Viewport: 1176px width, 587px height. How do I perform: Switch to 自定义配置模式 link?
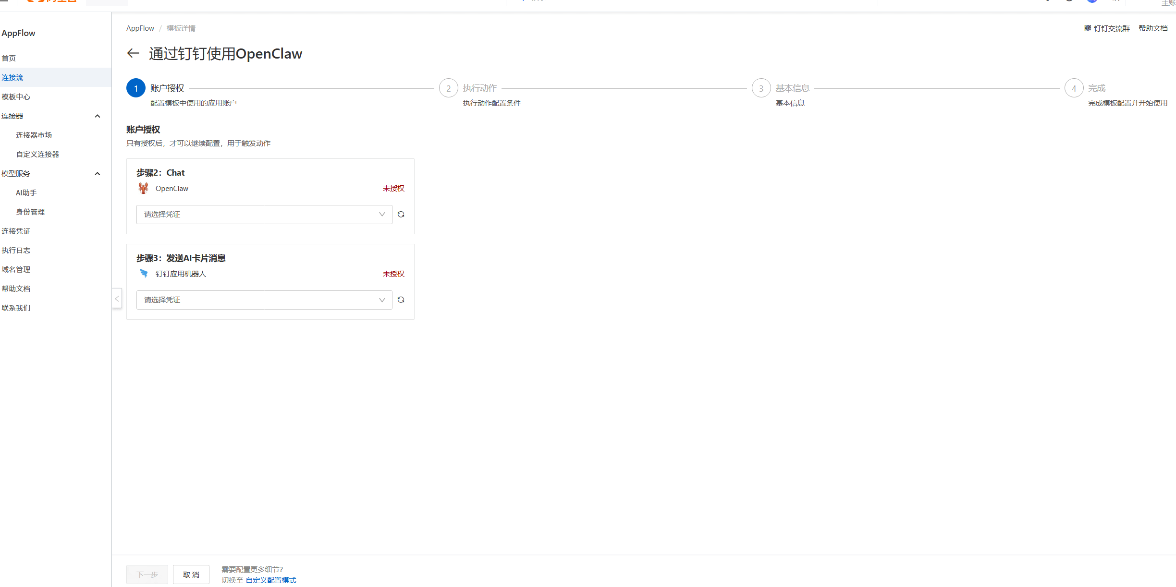pos(271,580)
